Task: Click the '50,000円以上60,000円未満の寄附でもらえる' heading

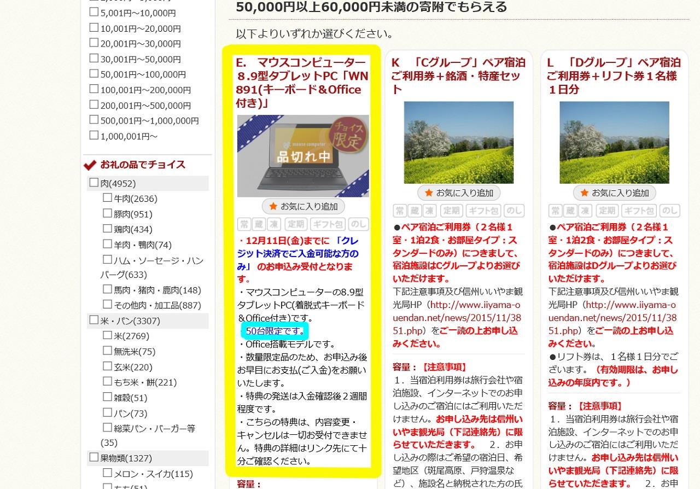Action: 371,7
